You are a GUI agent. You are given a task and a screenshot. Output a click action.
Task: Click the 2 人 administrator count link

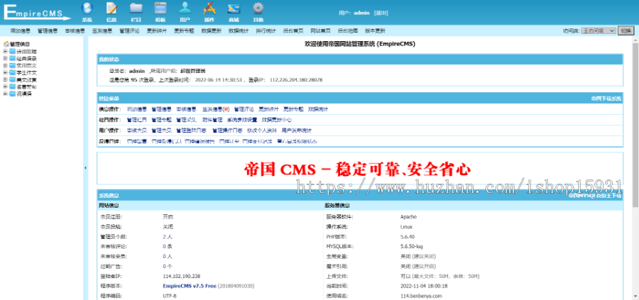click(167, 236)
